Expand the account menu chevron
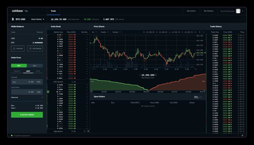Image resolution: width=254 pixels, height=145 pixels. coord(242,11)
